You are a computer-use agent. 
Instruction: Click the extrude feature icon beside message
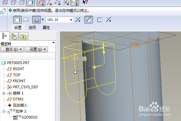[x=3, y=11]
